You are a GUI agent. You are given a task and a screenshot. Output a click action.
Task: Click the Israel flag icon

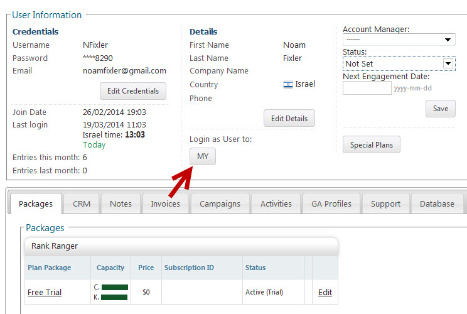click(x=287, y=85)
